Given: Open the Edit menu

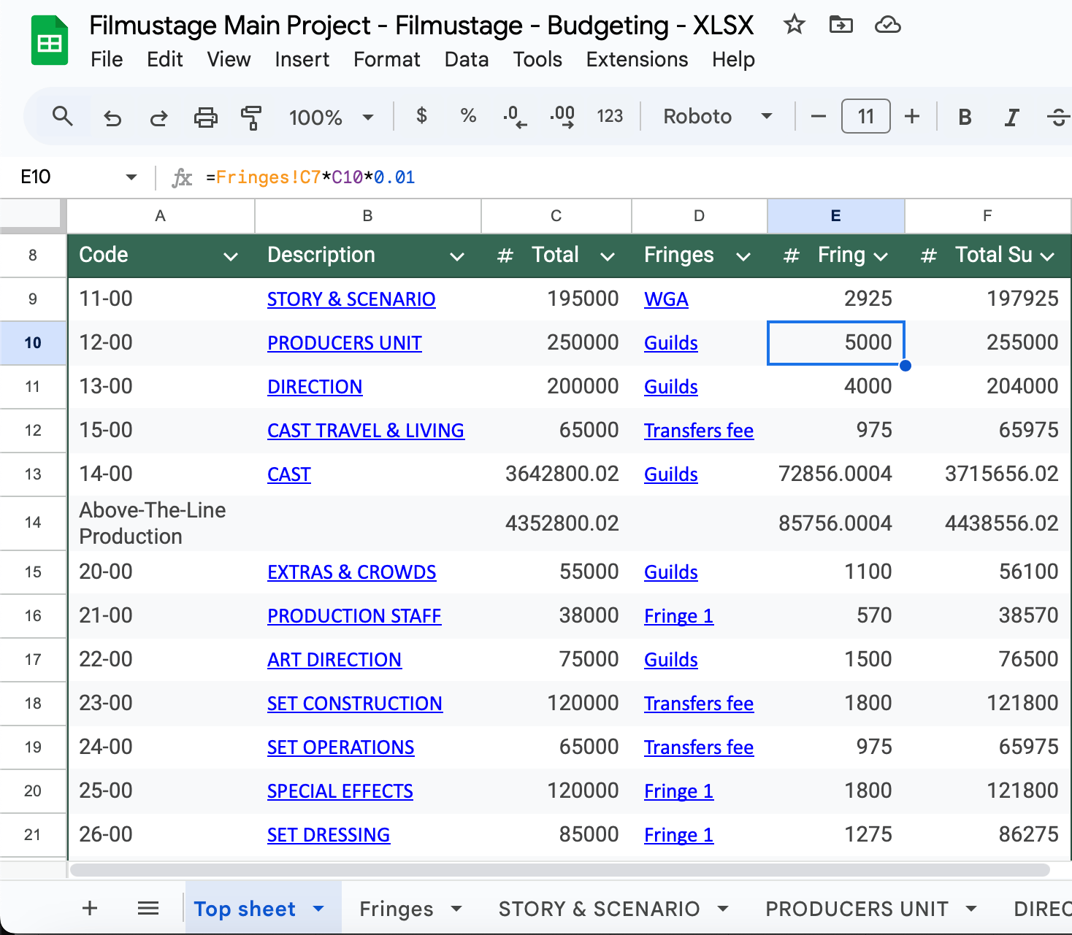Looking at the screenshot, I should tap(165, 59).
